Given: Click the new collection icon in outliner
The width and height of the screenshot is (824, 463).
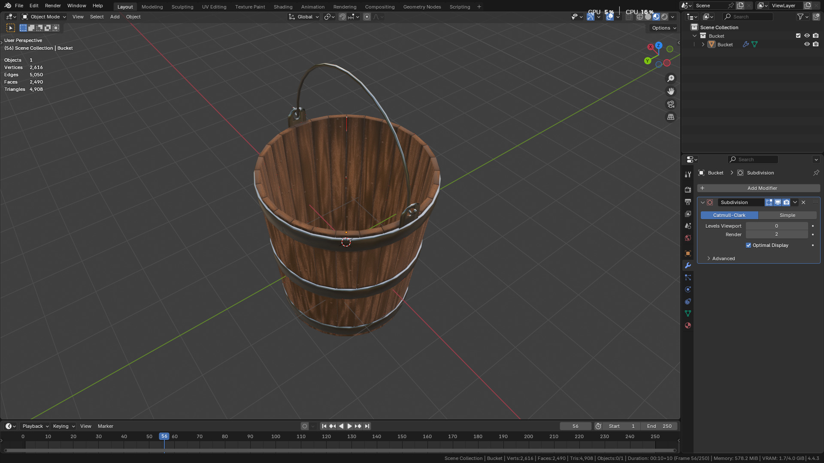Looking at the screenshot, I should click(816, 17).
